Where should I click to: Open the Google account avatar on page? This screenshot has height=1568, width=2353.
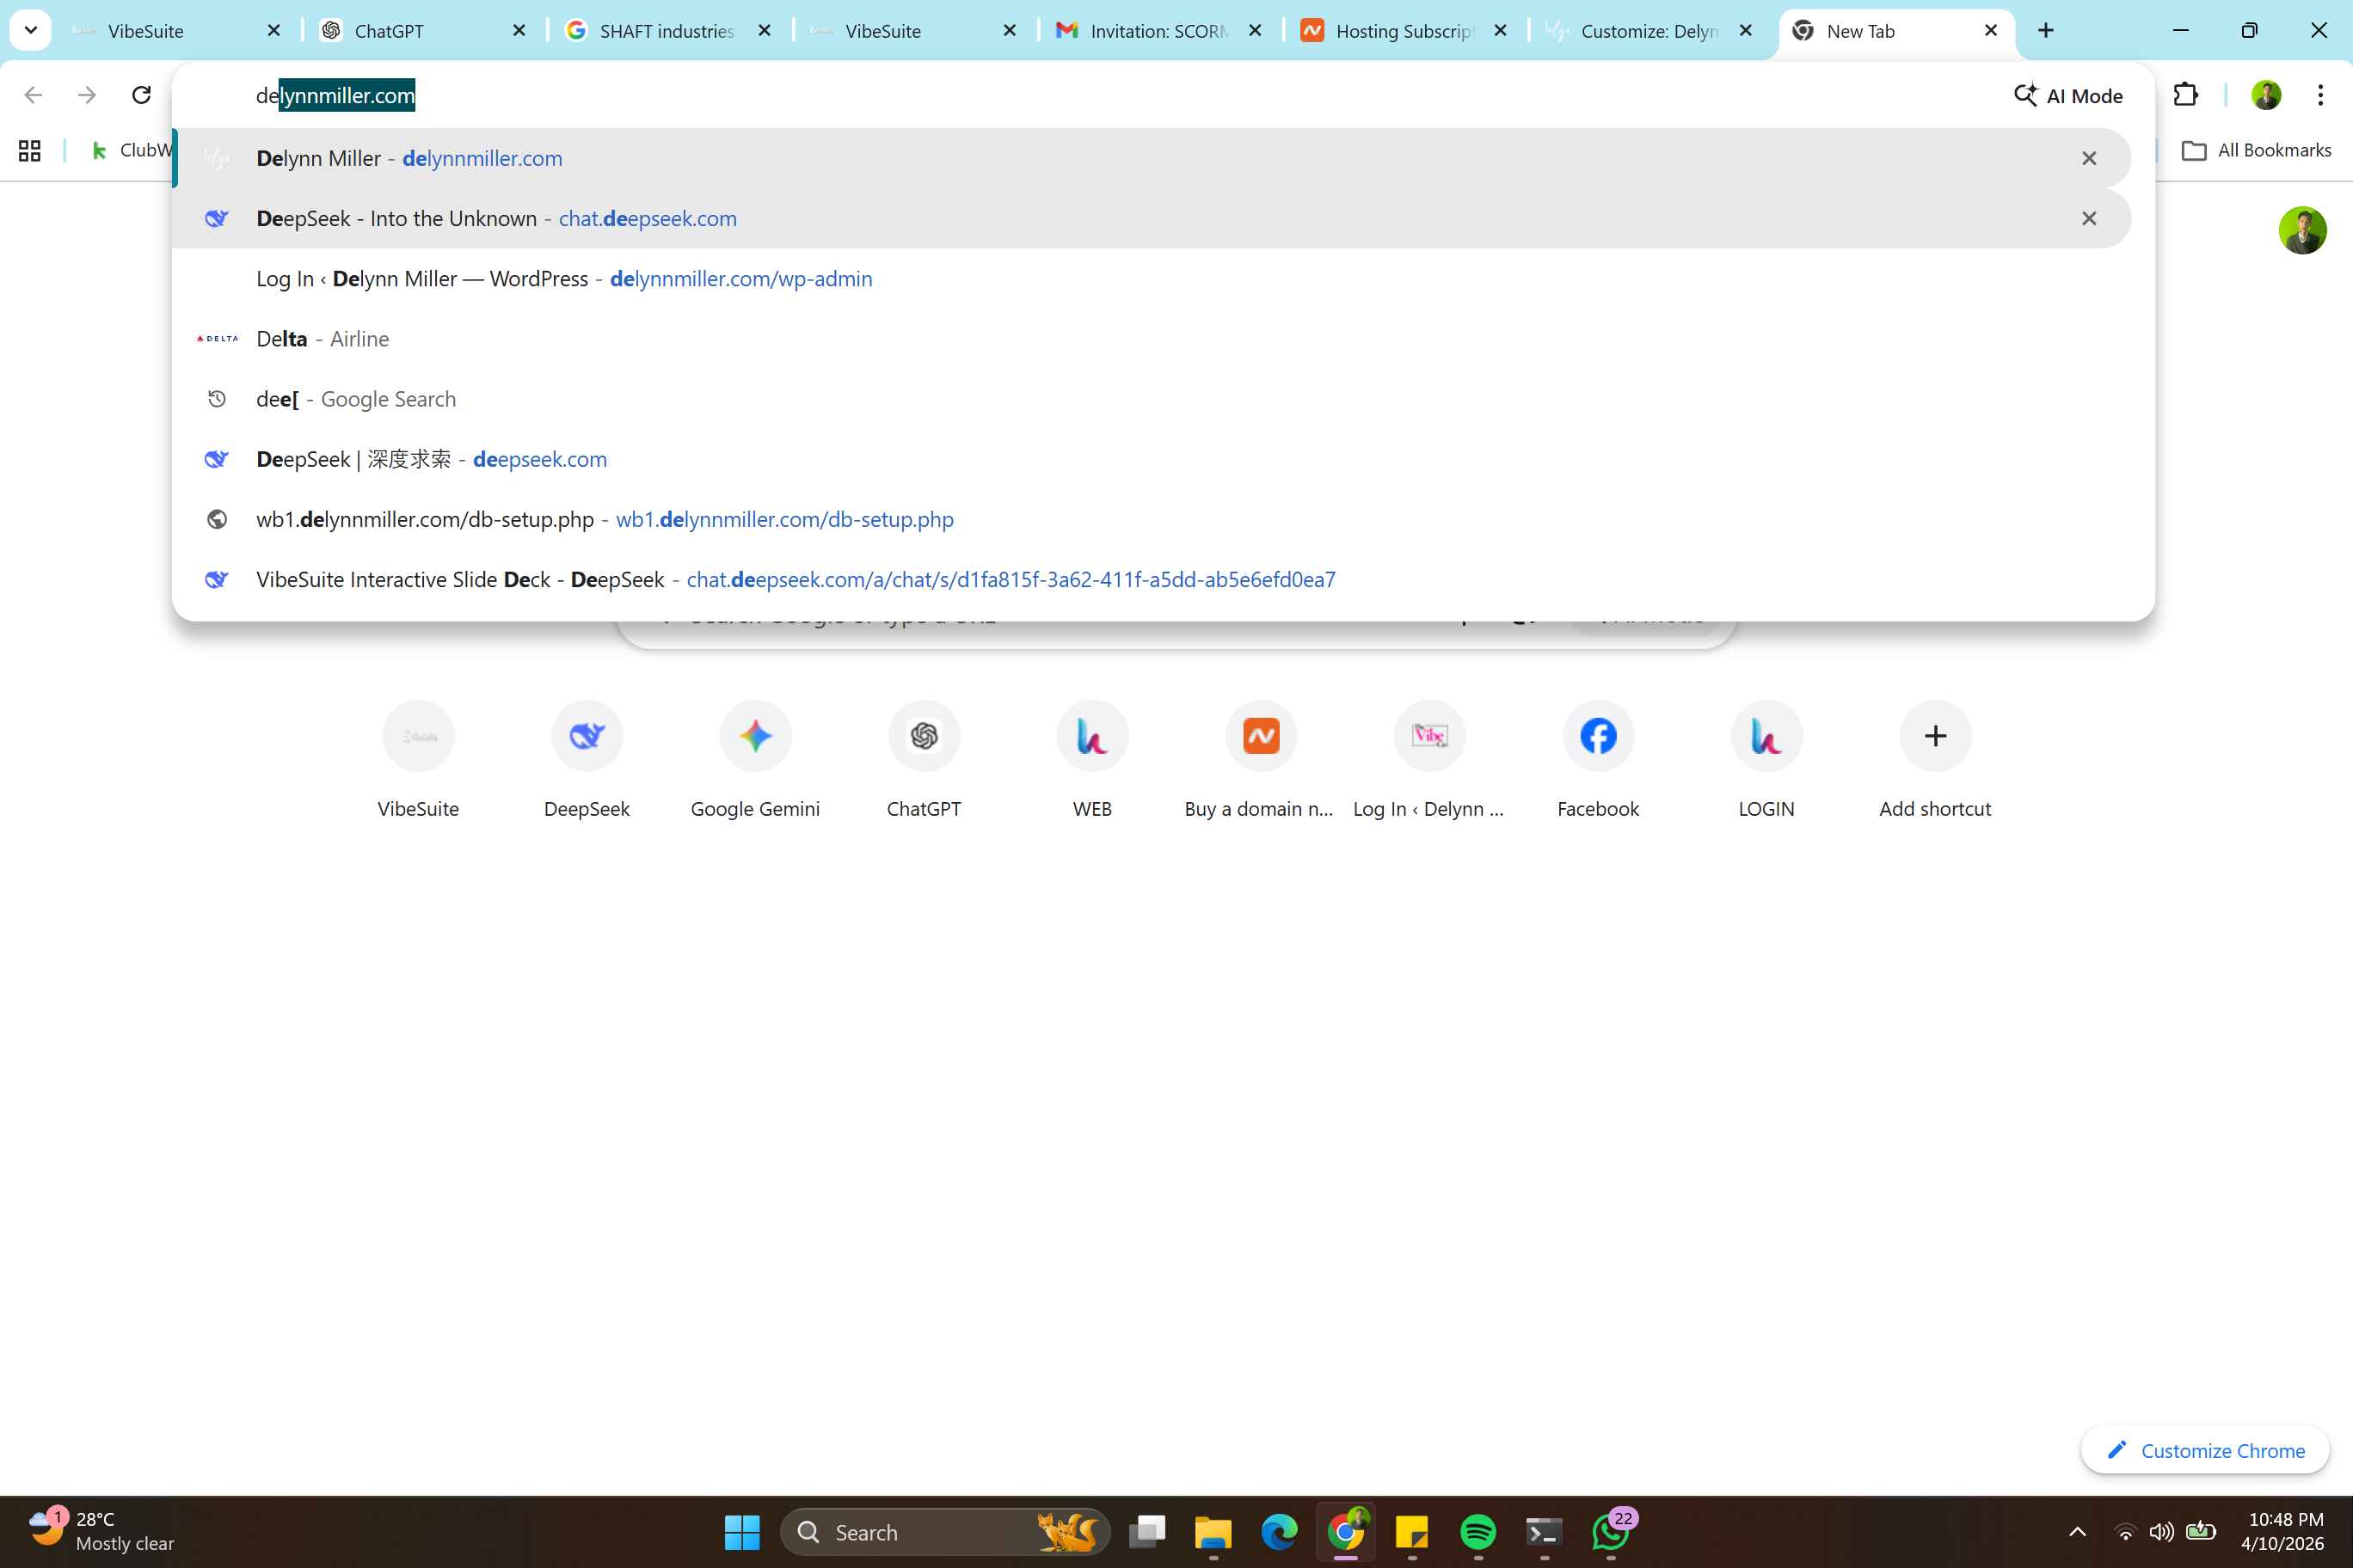(x=2302, y=230)
